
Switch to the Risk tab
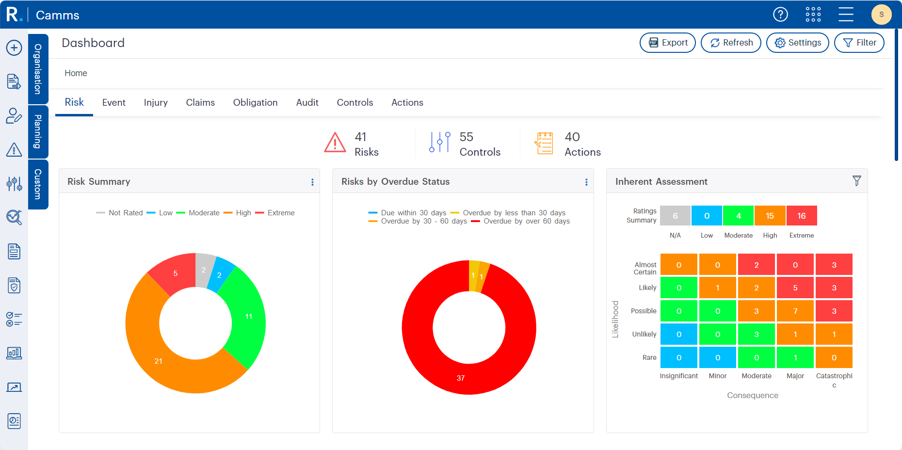pyautogui.click(x=74, y=102)
